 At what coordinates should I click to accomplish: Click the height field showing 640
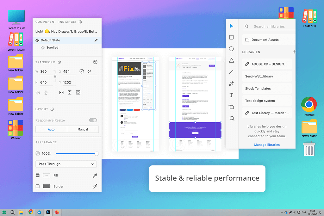coord(47,83)
